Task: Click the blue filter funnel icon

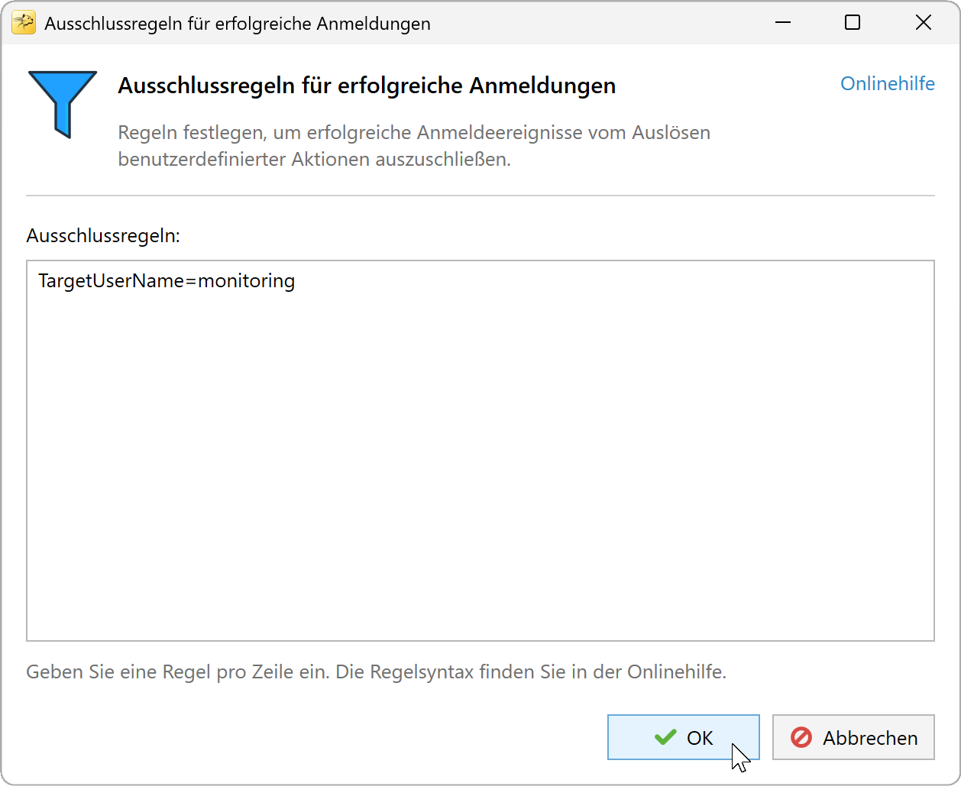Action: [x=63, y=105]
